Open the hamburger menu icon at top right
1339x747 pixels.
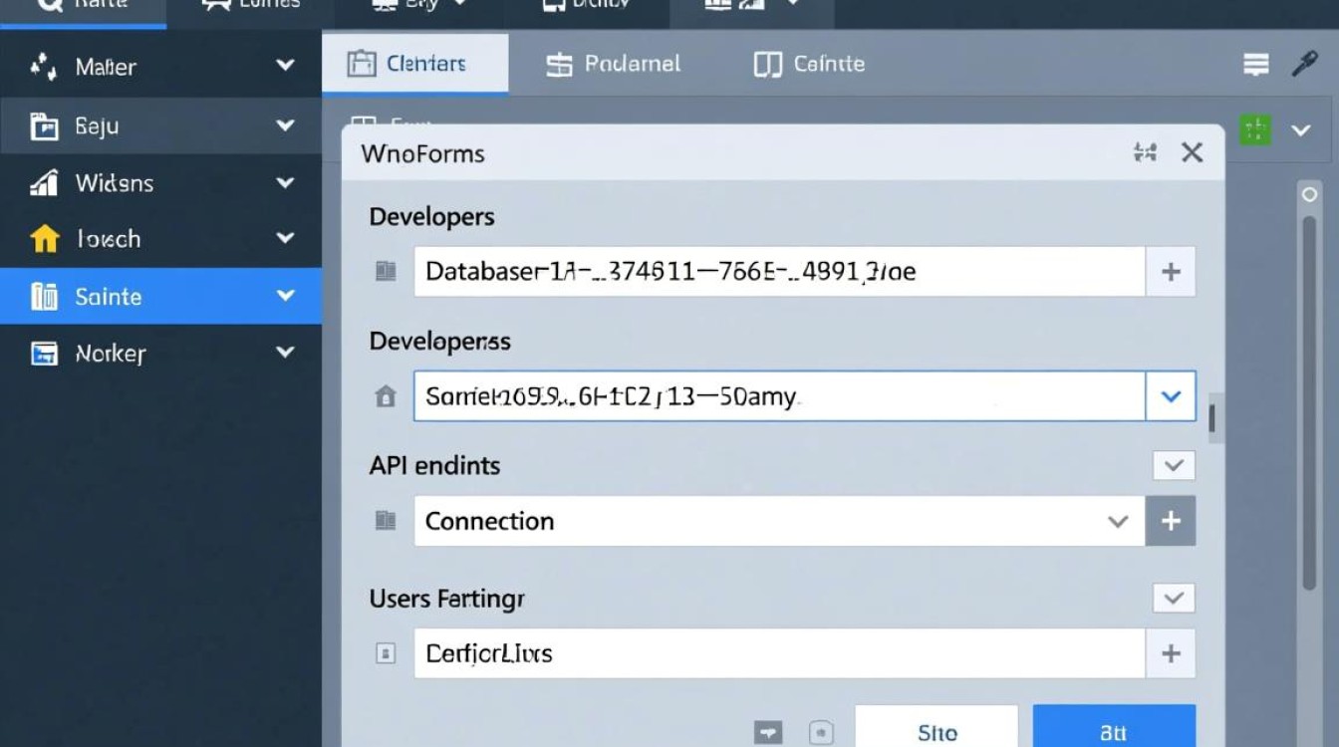(x=1256, y=65)
